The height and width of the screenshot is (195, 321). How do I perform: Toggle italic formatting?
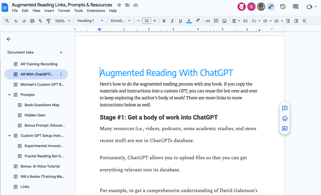pos(172,21)
